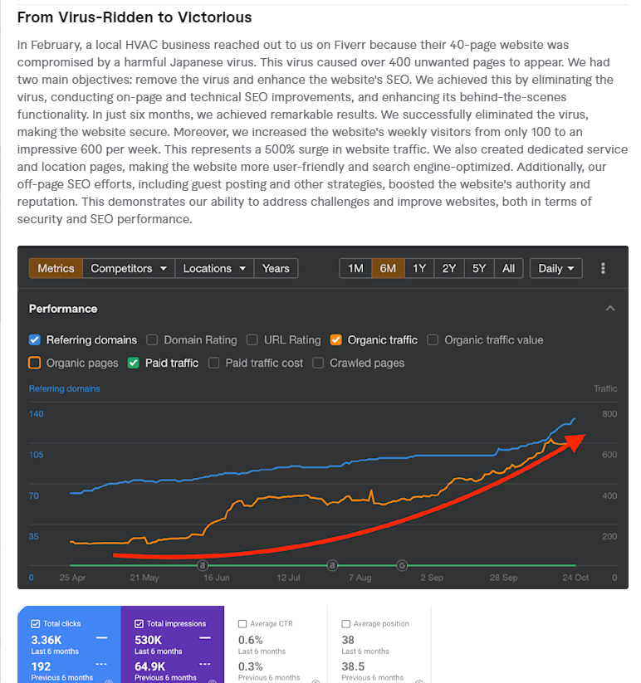Viewport: 641px width, 683px height.
Task: Click the first 'a' marker near 16 Jun
Action: (x=203, y=565)
